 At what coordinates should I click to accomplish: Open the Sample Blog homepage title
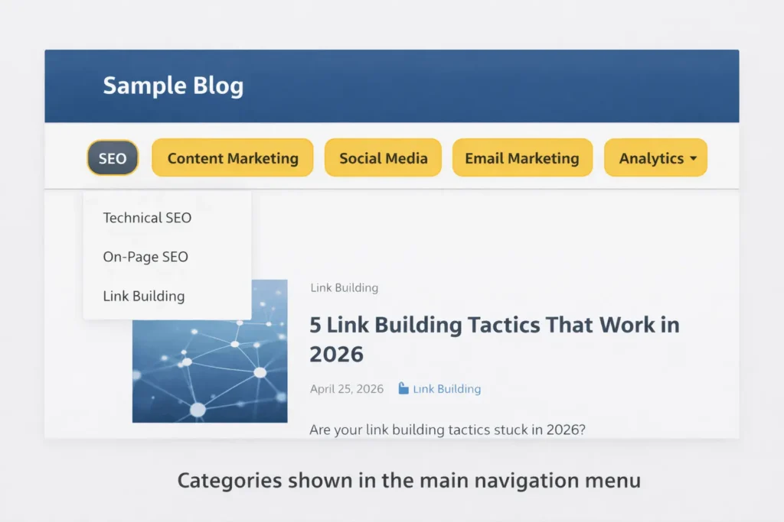[x=173, y=86]
